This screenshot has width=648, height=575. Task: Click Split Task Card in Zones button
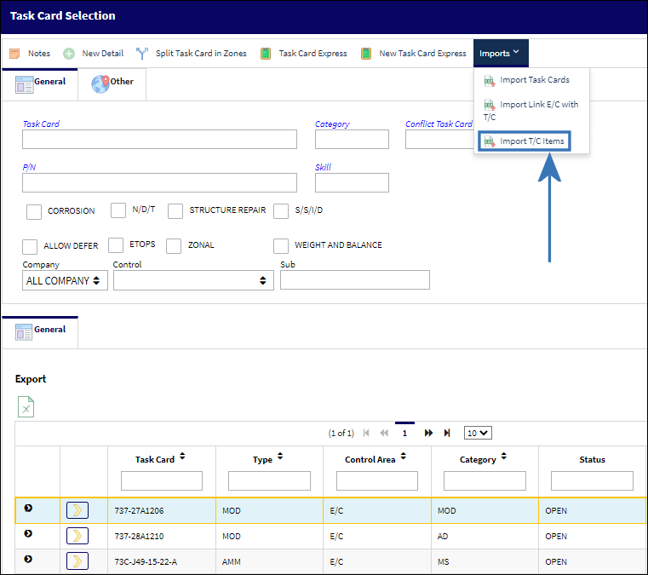[192, 54]
